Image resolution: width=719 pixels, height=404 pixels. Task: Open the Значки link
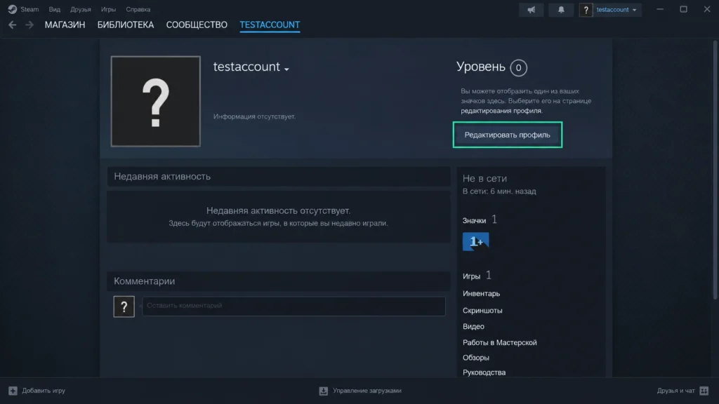click(474, 221)
